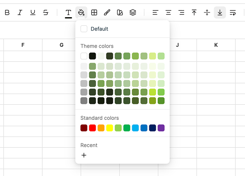Align cell content to bottom

tap(220, 12)
